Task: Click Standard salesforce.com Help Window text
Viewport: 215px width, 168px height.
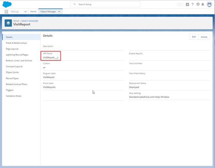Action: point(149,97)
